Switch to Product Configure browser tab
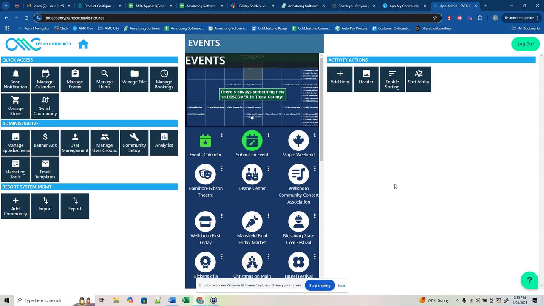544x306 pixels. click(99, 6)
